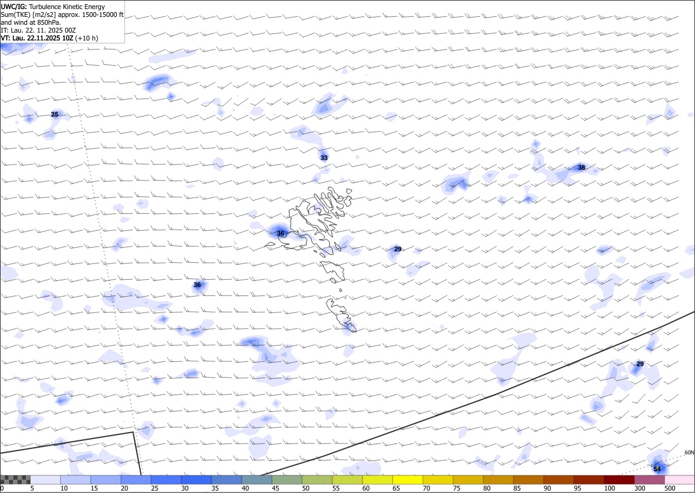
Task: Pick the grey-blue 40–45 legend swatch
Action: 257,480
